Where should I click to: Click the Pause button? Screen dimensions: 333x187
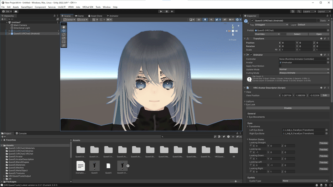click(x=166, y=12)
